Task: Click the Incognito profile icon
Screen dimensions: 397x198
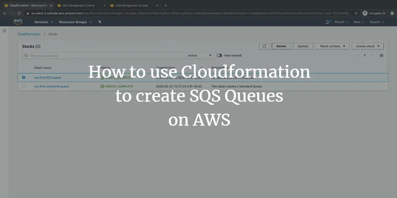Action: [365, 13]
